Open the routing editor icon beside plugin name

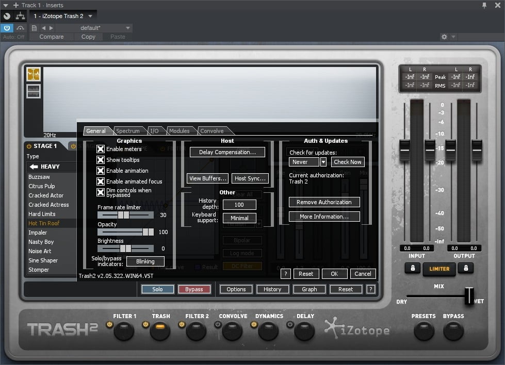pyautogui.click(x=20, y=16)
